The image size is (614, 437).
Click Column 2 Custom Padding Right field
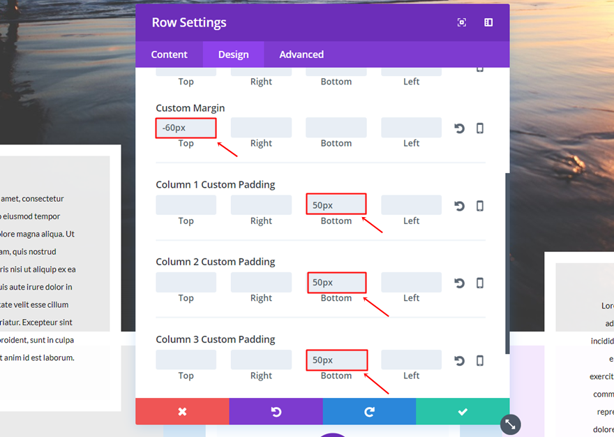261,282
